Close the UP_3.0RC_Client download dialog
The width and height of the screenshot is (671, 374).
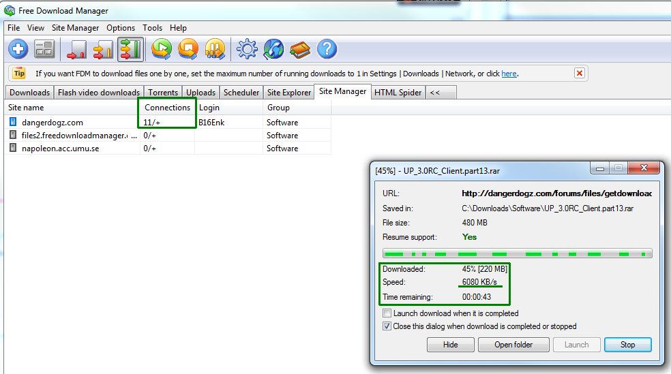(644, 168)
